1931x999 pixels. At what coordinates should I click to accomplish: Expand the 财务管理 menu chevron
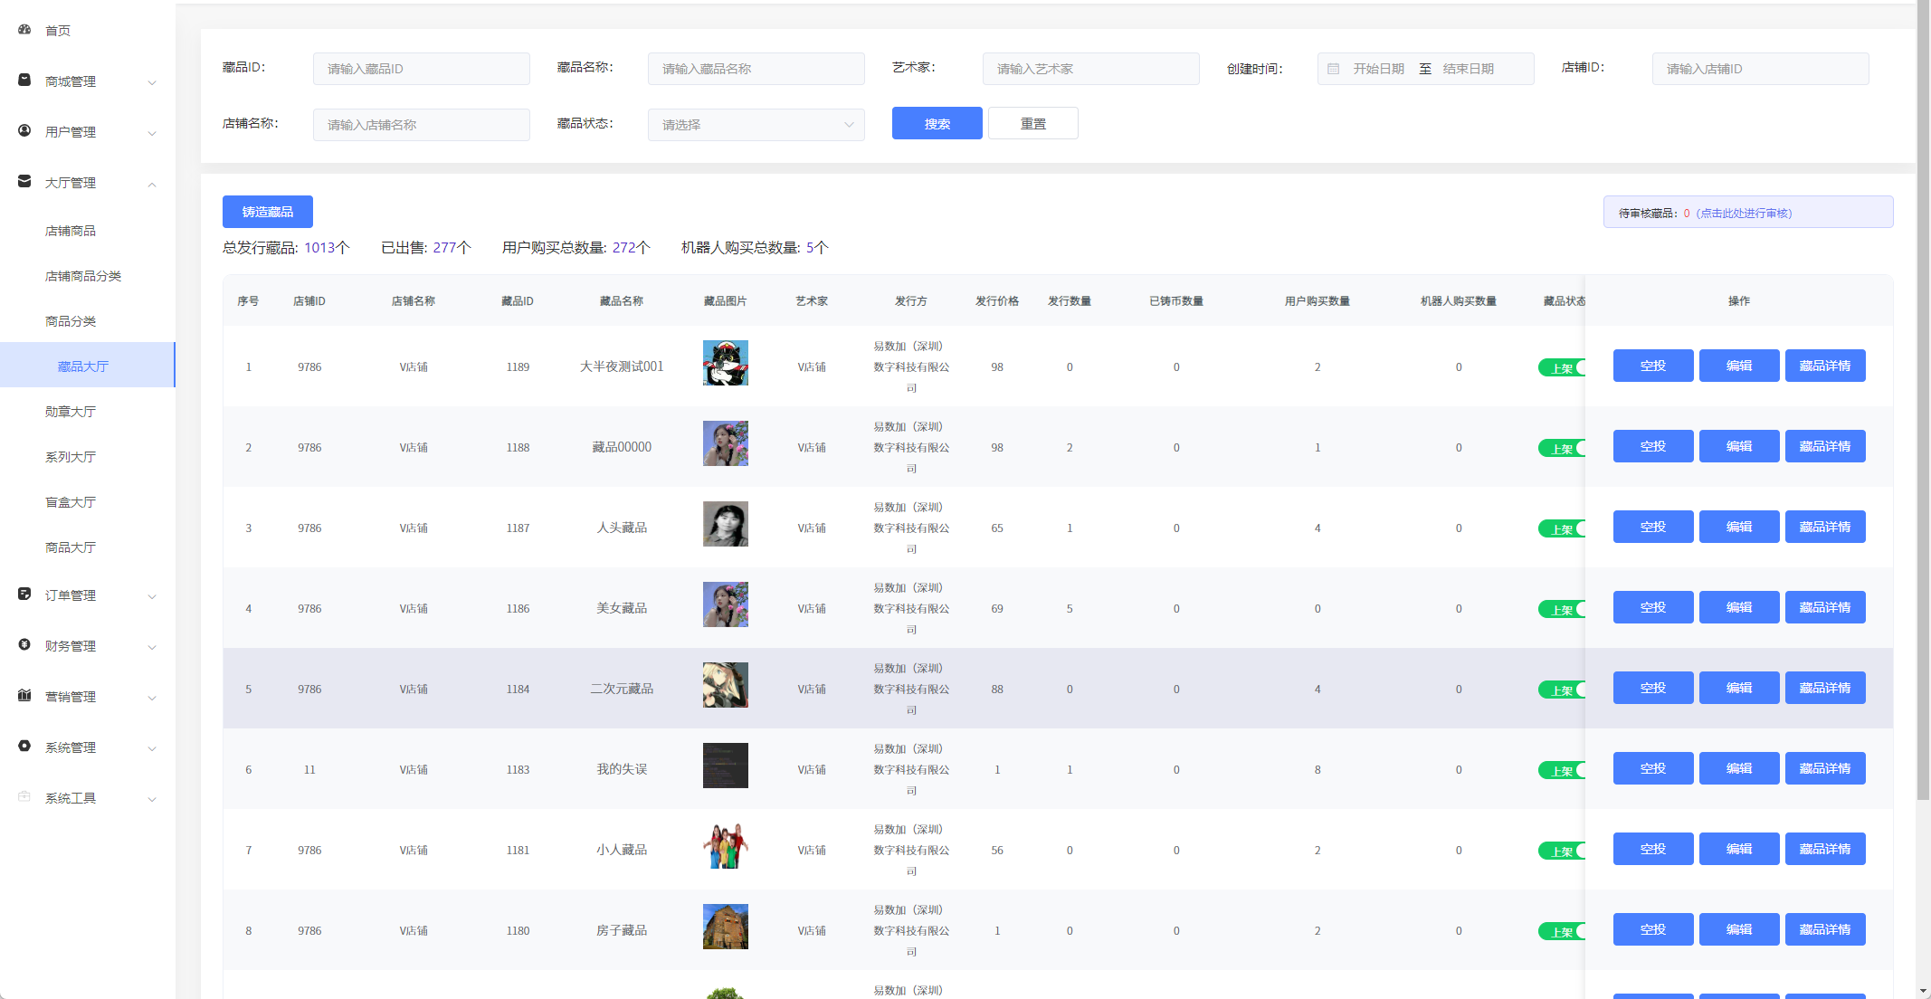click(152, 647)
